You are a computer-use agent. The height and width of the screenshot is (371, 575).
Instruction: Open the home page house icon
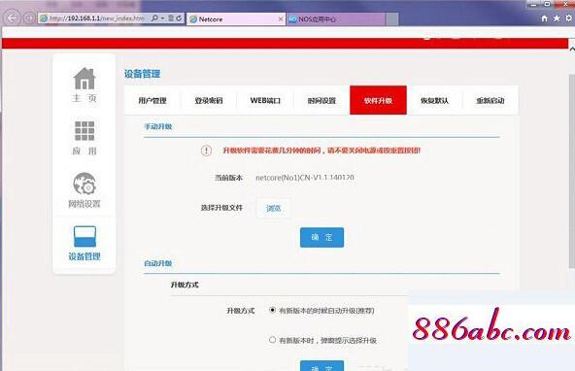click(x=85, y=79)
